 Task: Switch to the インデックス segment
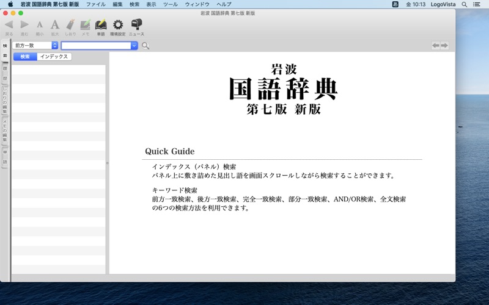(54, 57)
